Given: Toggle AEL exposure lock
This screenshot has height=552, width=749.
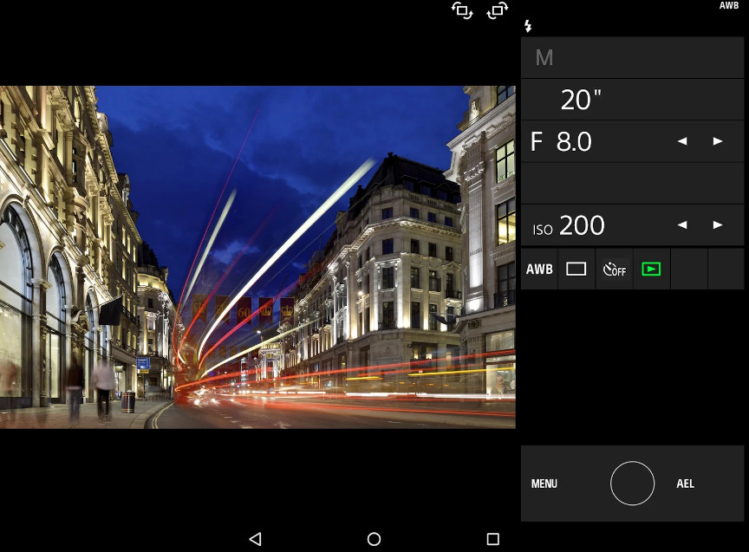Looking at the screenshot, I should coord(685,484).
